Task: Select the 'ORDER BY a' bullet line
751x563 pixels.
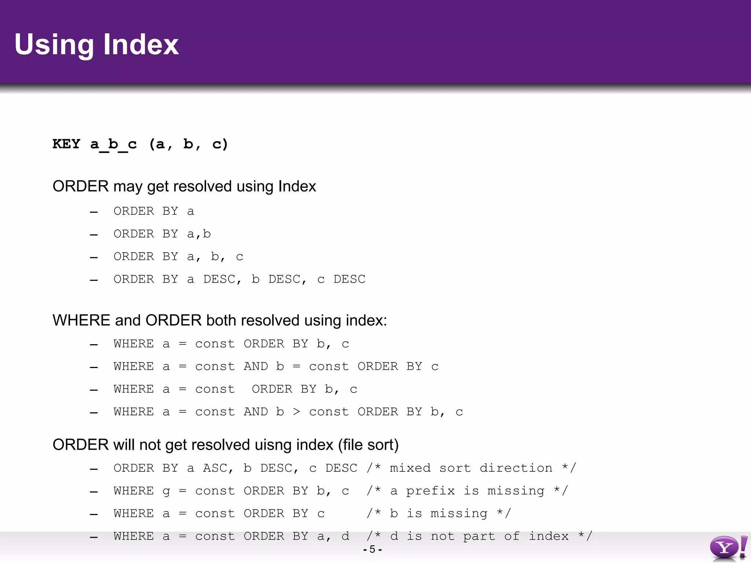Action: (154, 211)
